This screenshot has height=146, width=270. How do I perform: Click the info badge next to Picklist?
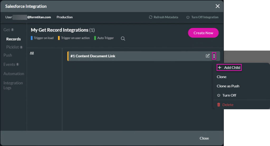tap(21, 47)
